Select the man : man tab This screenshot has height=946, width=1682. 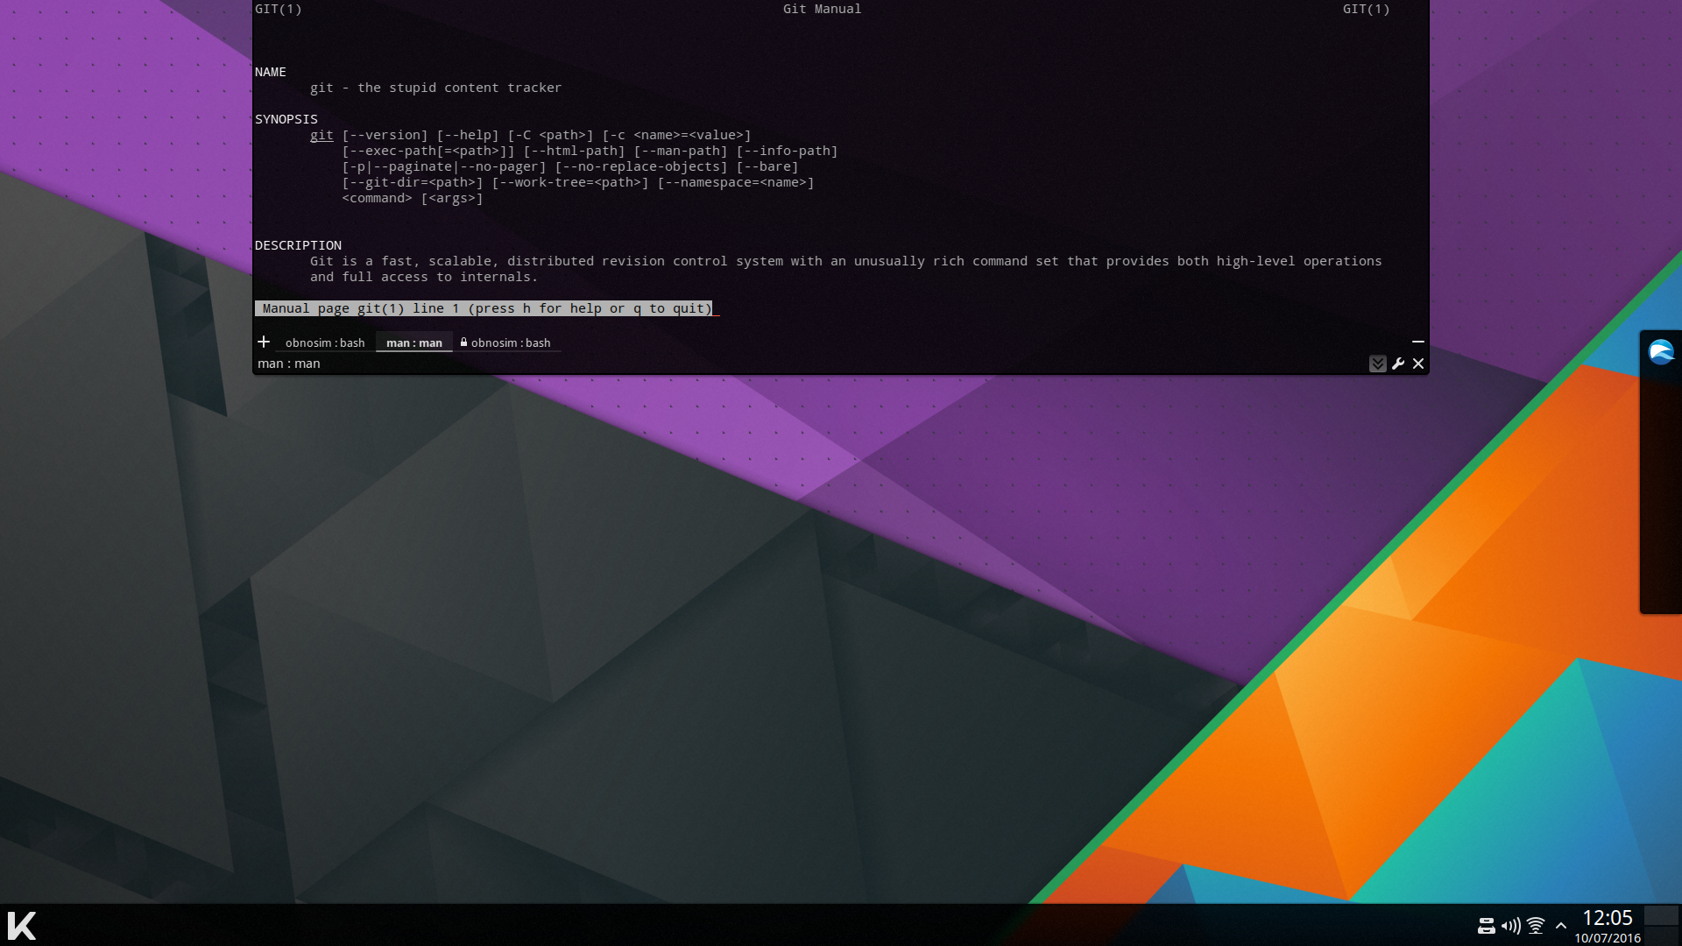[x=414, y=342]
